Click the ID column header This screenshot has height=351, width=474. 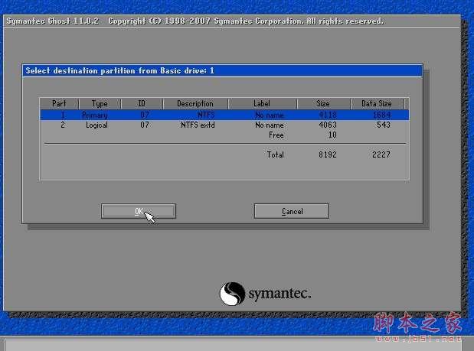click(x=142, y=103)
